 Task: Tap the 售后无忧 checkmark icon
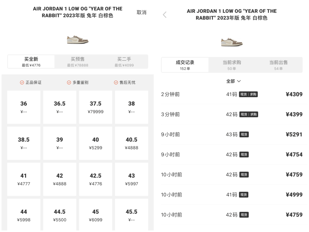[116, 82]
